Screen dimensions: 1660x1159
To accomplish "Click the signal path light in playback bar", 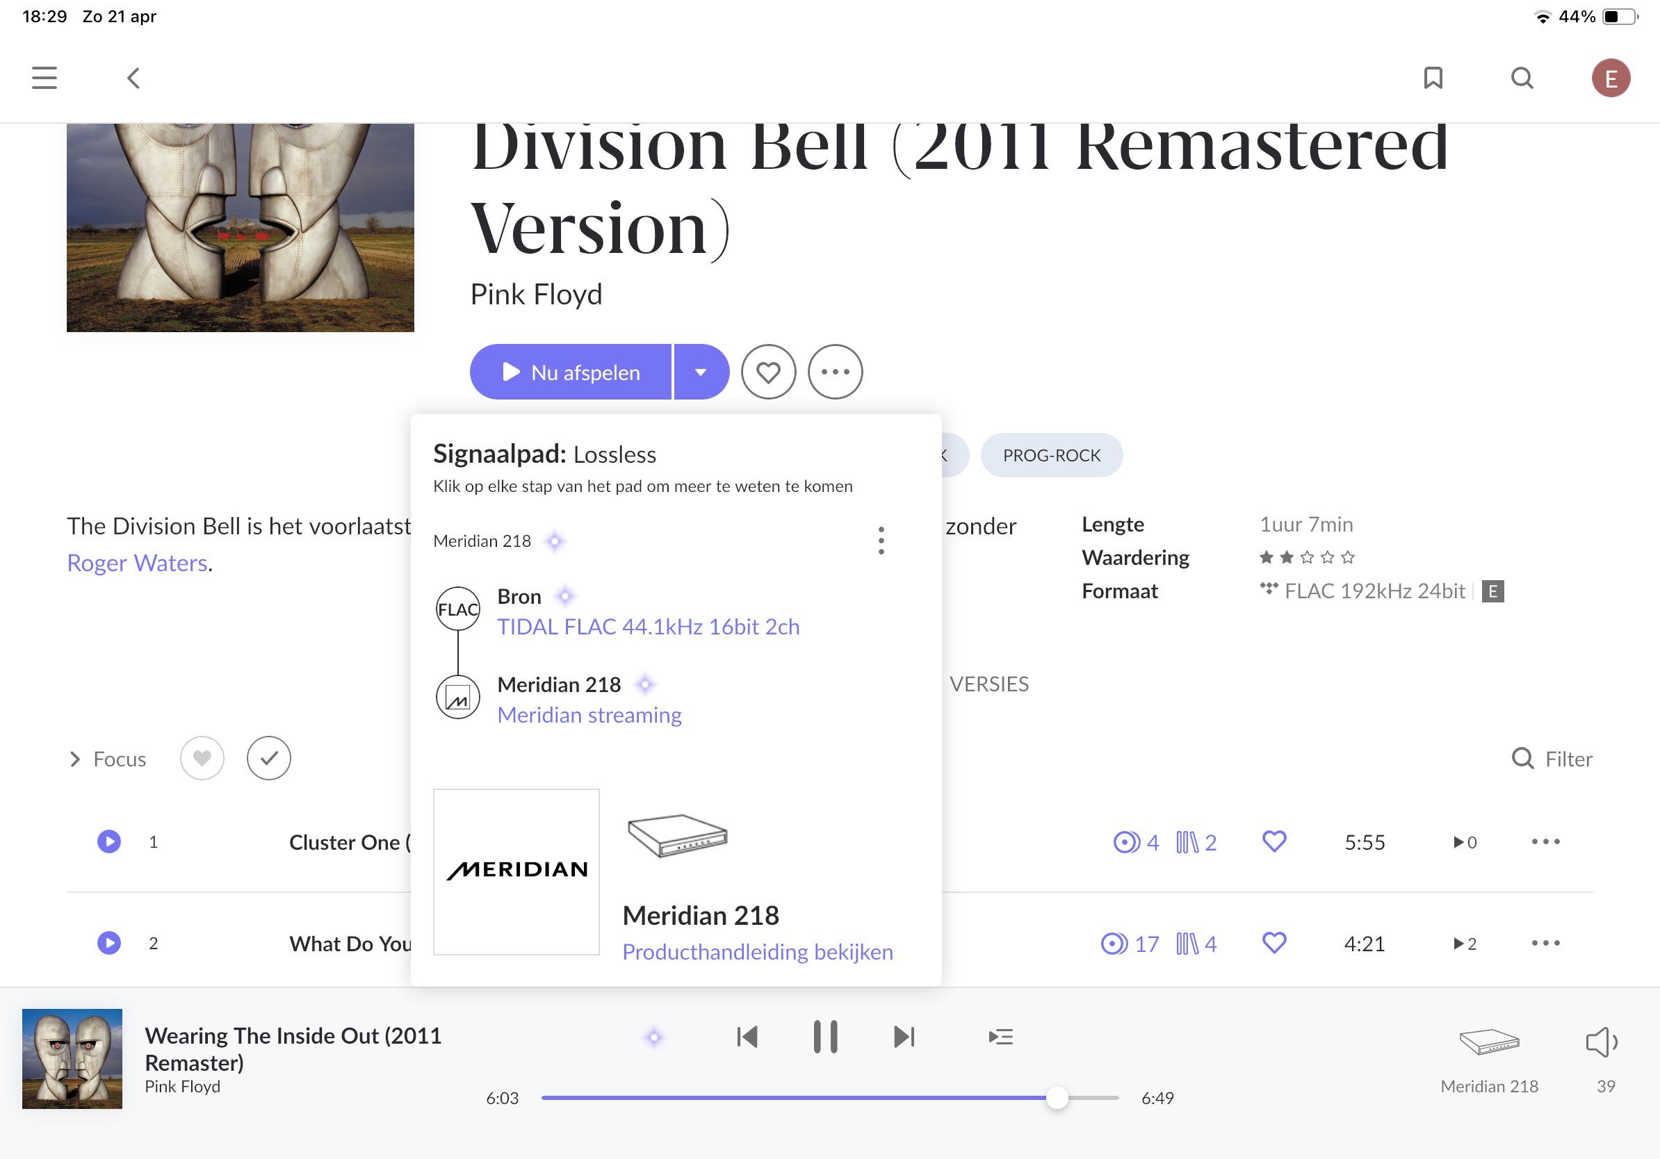I will tap(653, 1037).
